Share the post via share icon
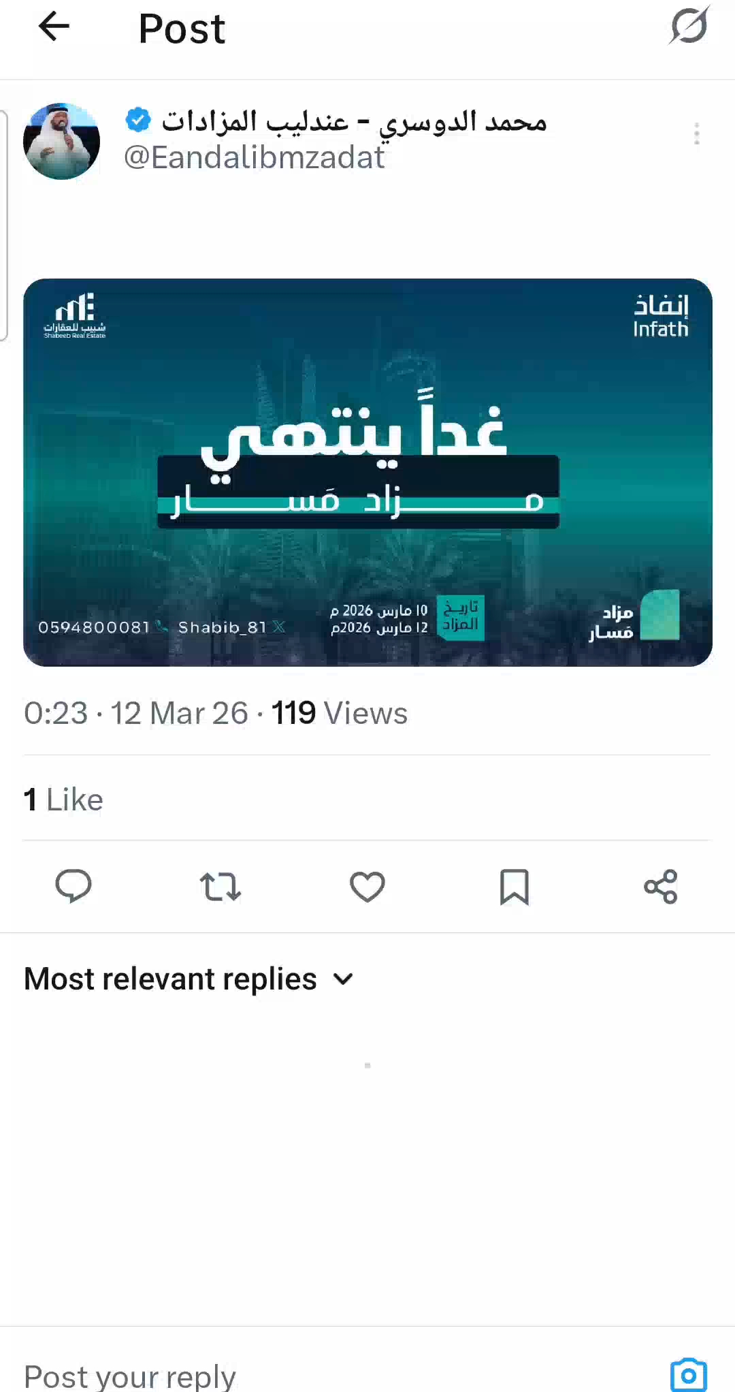The height and width of the screenshot is (1392, 735). tap(661, 887)
